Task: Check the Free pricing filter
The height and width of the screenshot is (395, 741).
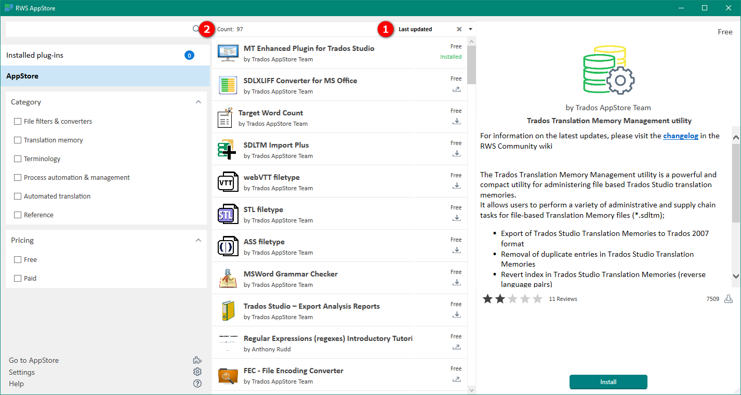Action: click(x=18, y=260)
